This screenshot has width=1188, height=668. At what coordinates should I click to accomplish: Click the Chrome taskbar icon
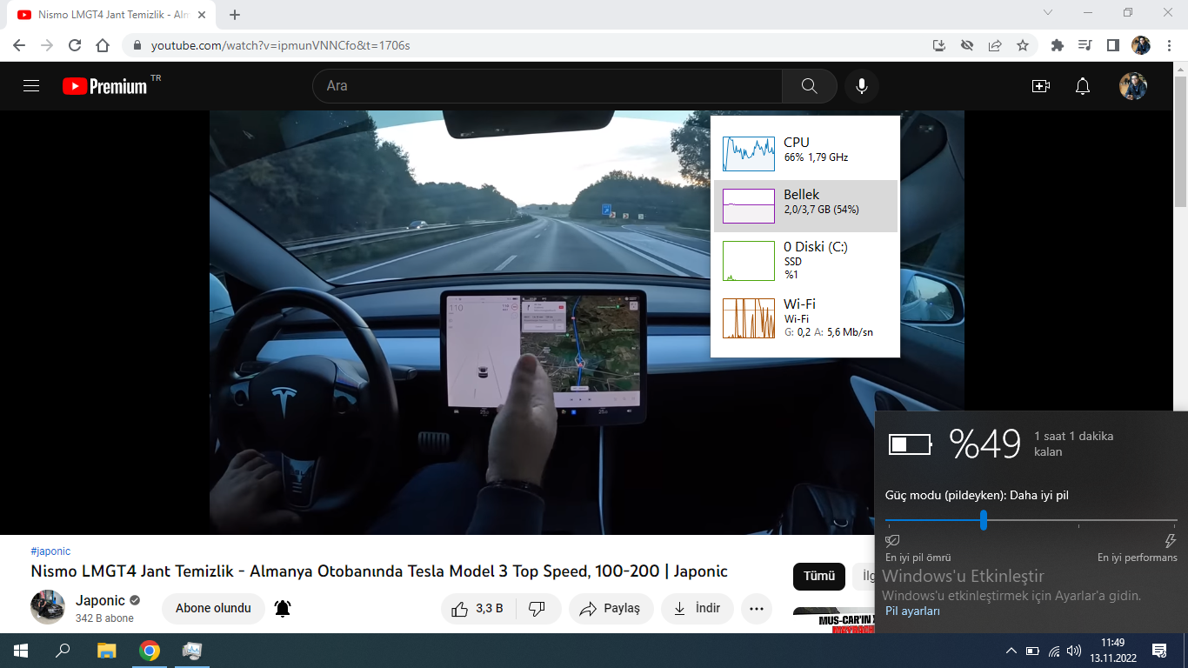(150, 651)
